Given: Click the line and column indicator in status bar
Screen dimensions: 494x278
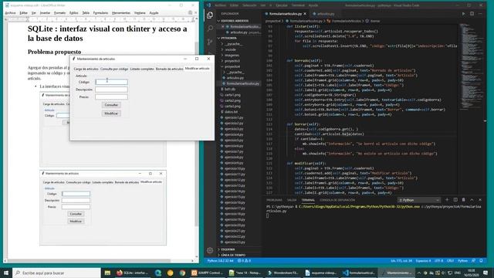Looking at the screenshot, I should pos(401,261).
